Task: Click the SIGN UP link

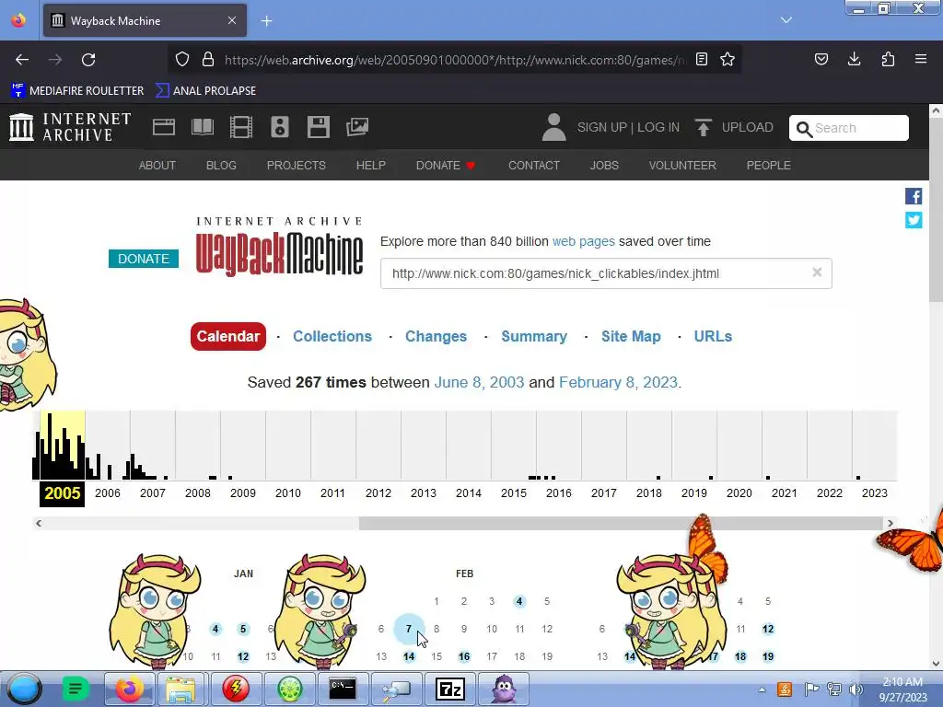Action: tap(602, 127)
